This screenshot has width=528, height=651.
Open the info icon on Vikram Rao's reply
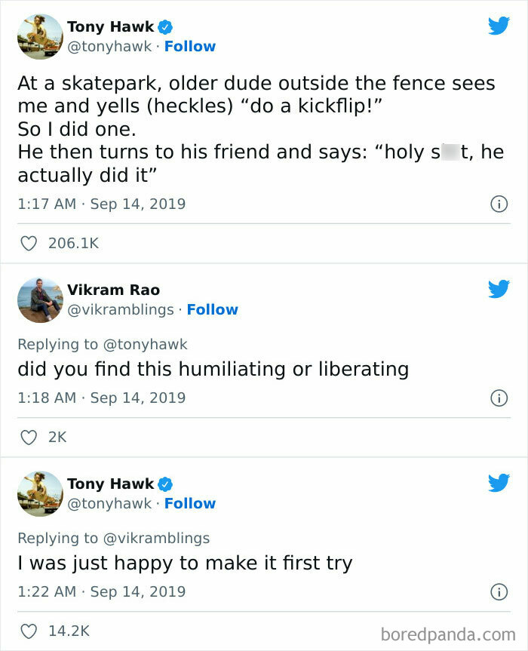coord(499,398)
